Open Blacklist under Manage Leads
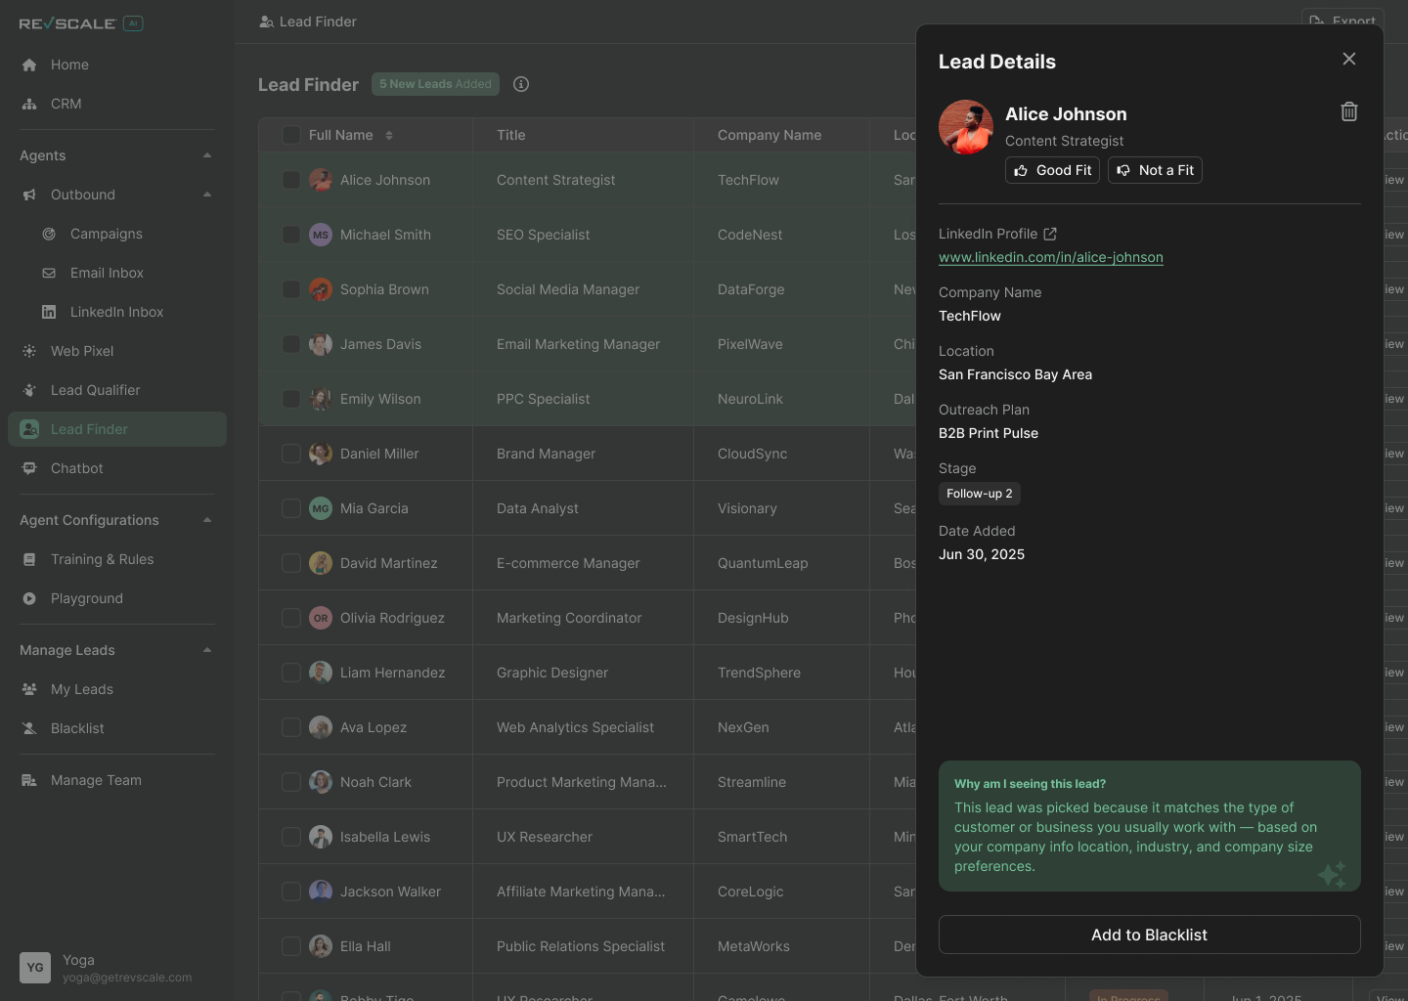Screen dimensions: 1408x1001 (77, 728)
